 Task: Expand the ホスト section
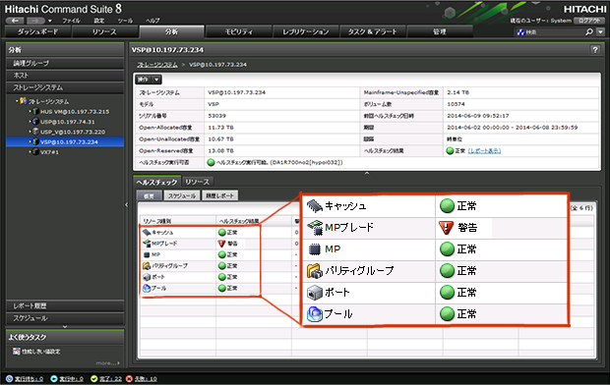65,75
